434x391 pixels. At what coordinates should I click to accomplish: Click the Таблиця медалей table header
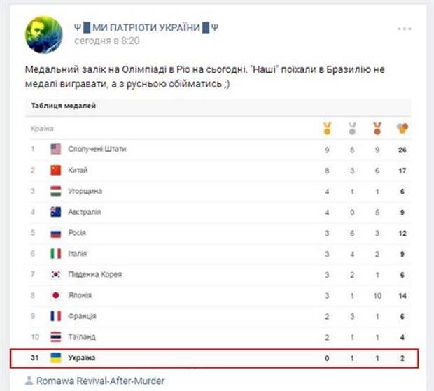[x=64, y=106]
